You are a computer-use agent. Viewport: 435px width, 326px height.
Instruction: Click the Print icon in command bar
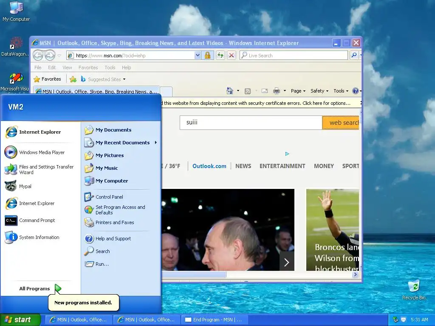point(276,91)
